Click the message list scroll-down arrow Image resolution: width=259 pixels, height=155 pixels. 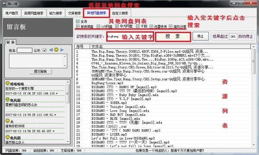(x=68, y=142)
